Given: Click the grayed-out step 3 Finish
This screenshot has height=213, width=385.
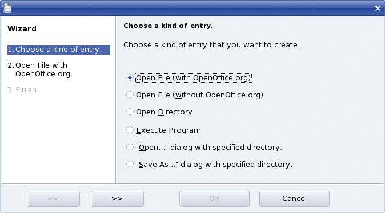Looking at the screenshot, I should (23, 90).
